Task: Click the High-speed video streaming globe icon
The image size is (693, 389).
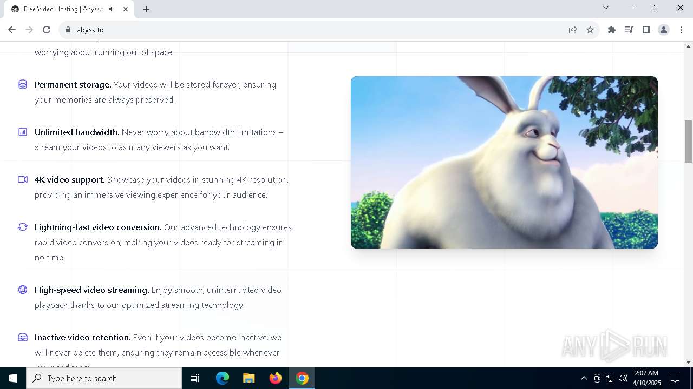Action: click(23, 290)
